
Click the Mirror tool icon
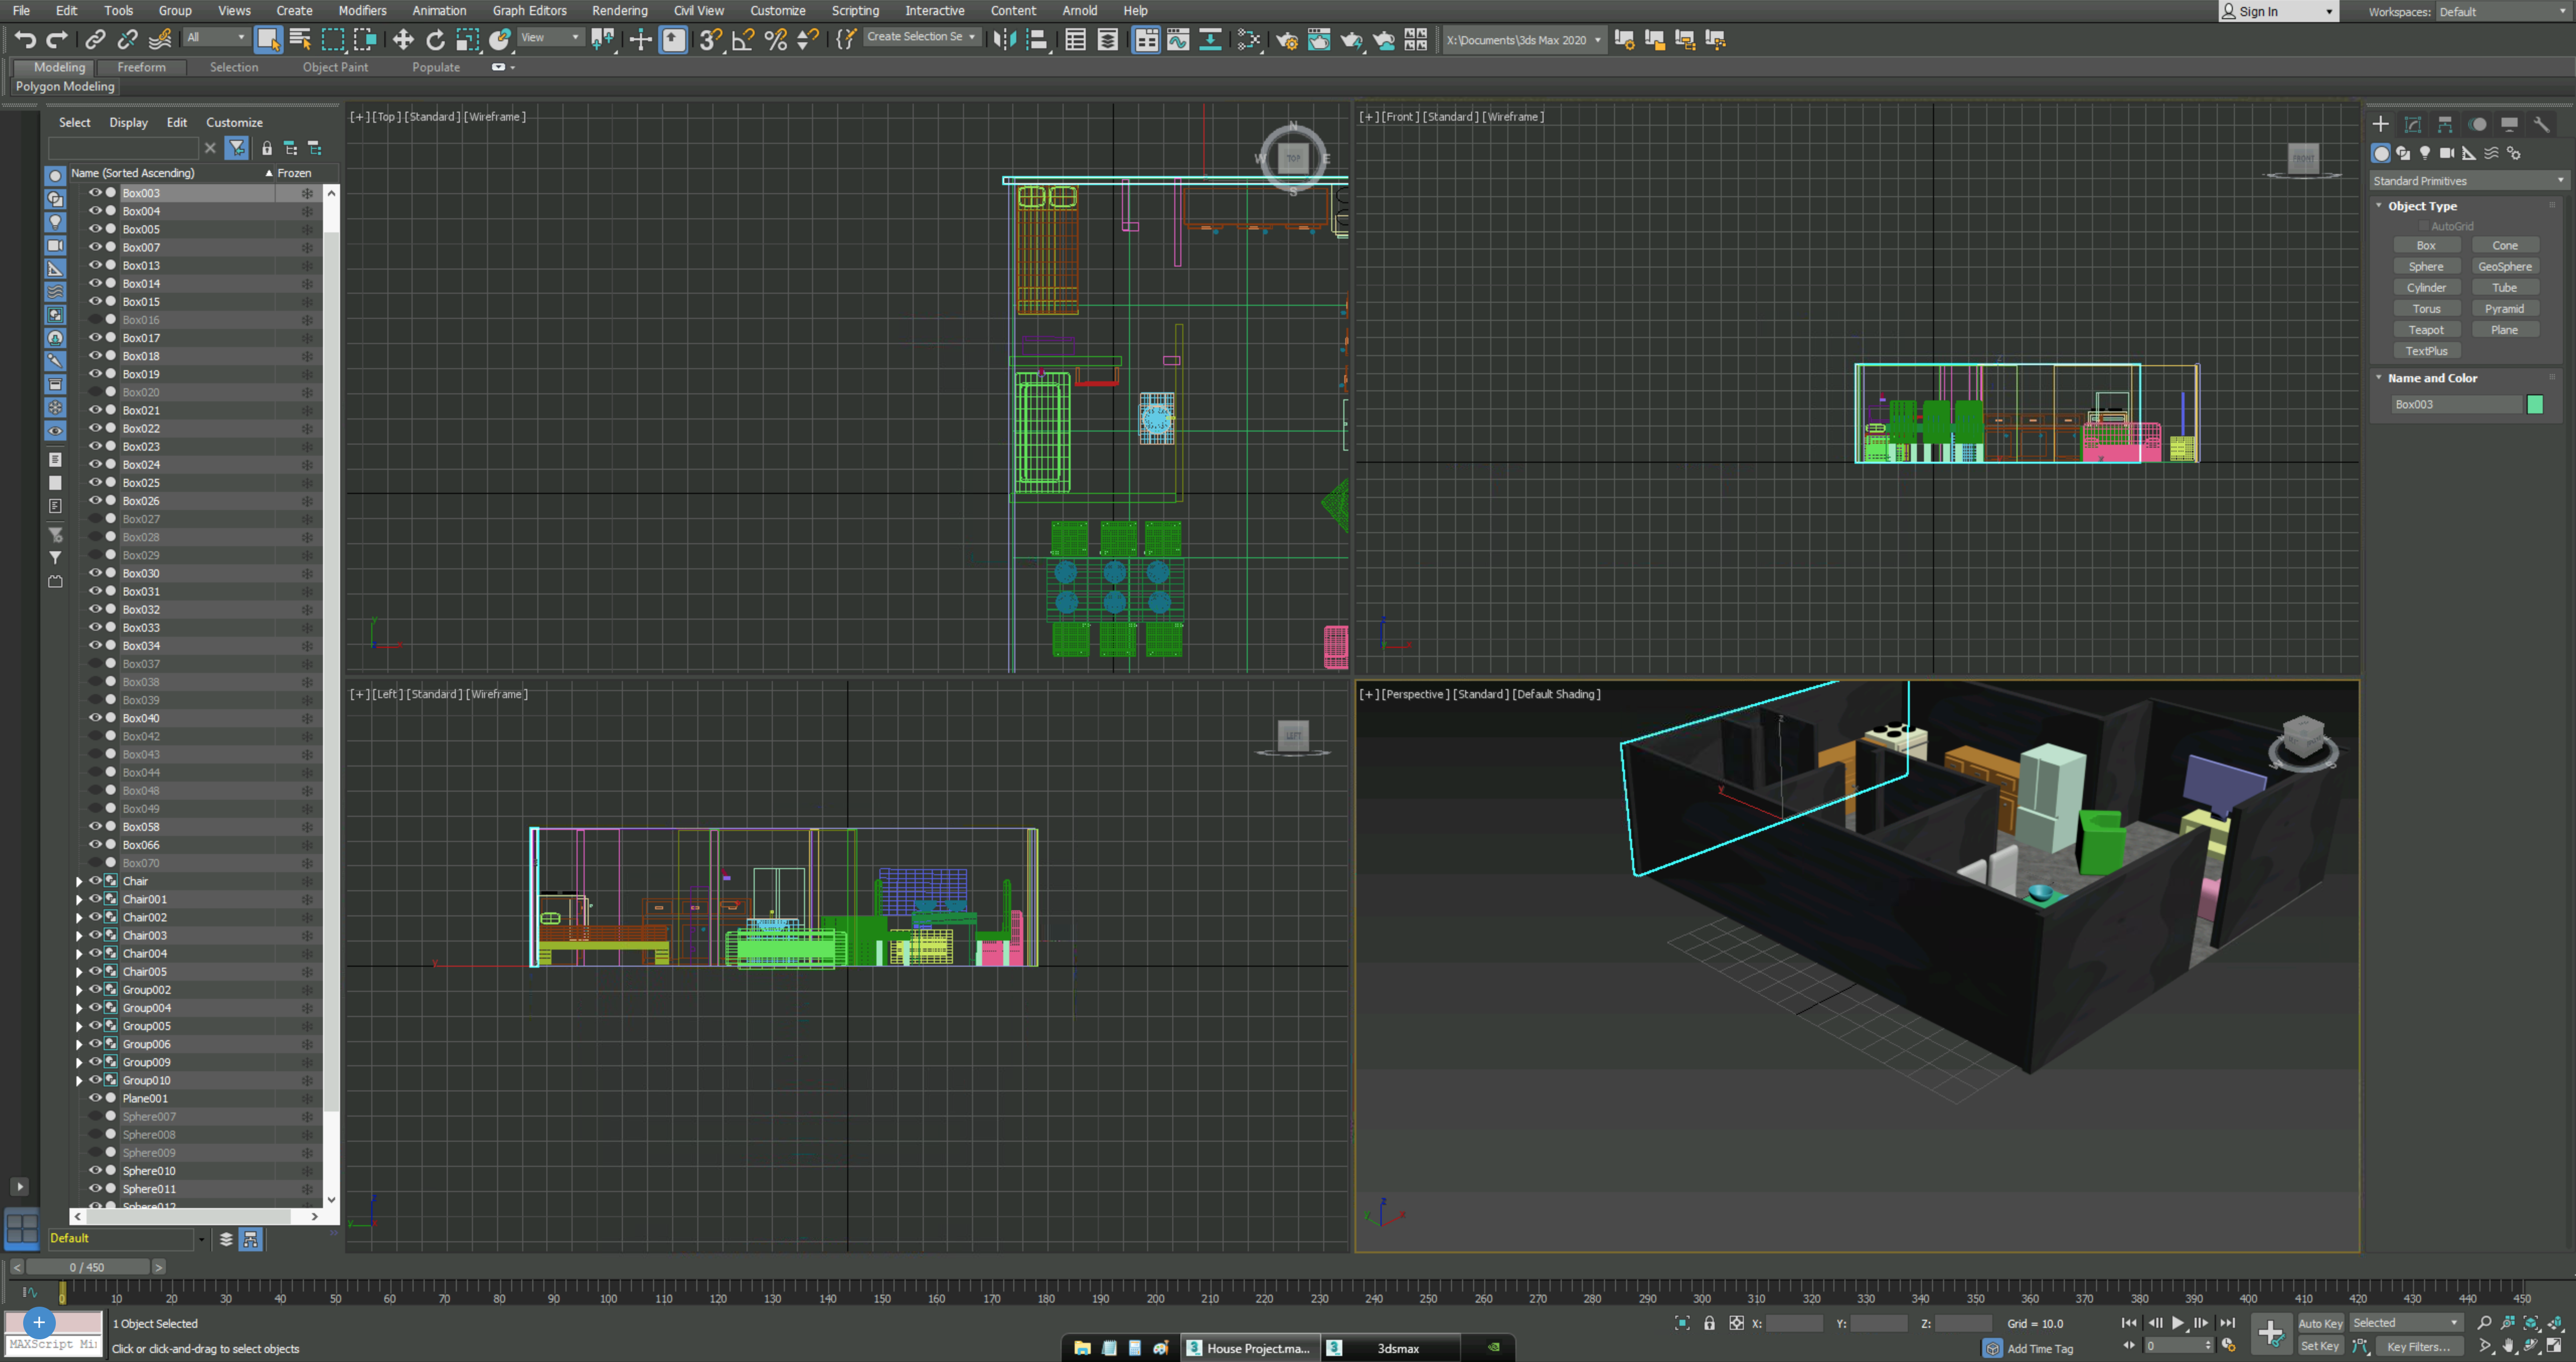(x=1005, y=39)
